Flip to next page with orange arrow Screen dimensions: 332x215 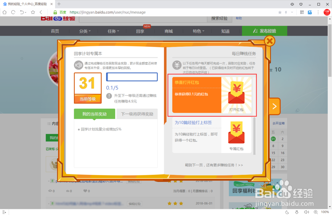click(275, 106)
